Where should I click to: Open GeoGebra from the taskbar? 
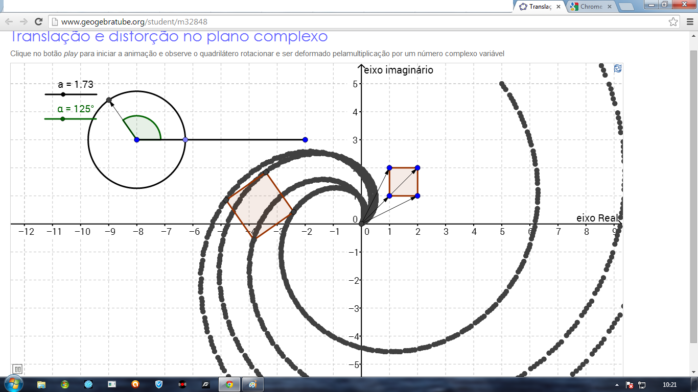(x=251, y=384)
